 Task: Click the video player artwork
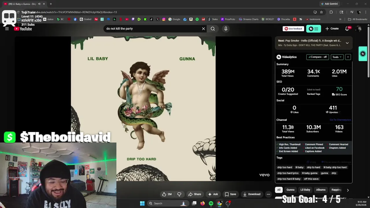143,109
